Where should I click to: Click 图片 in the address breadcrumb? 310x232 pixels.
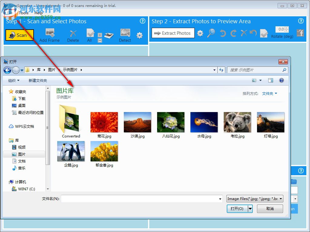click(51, 70)
